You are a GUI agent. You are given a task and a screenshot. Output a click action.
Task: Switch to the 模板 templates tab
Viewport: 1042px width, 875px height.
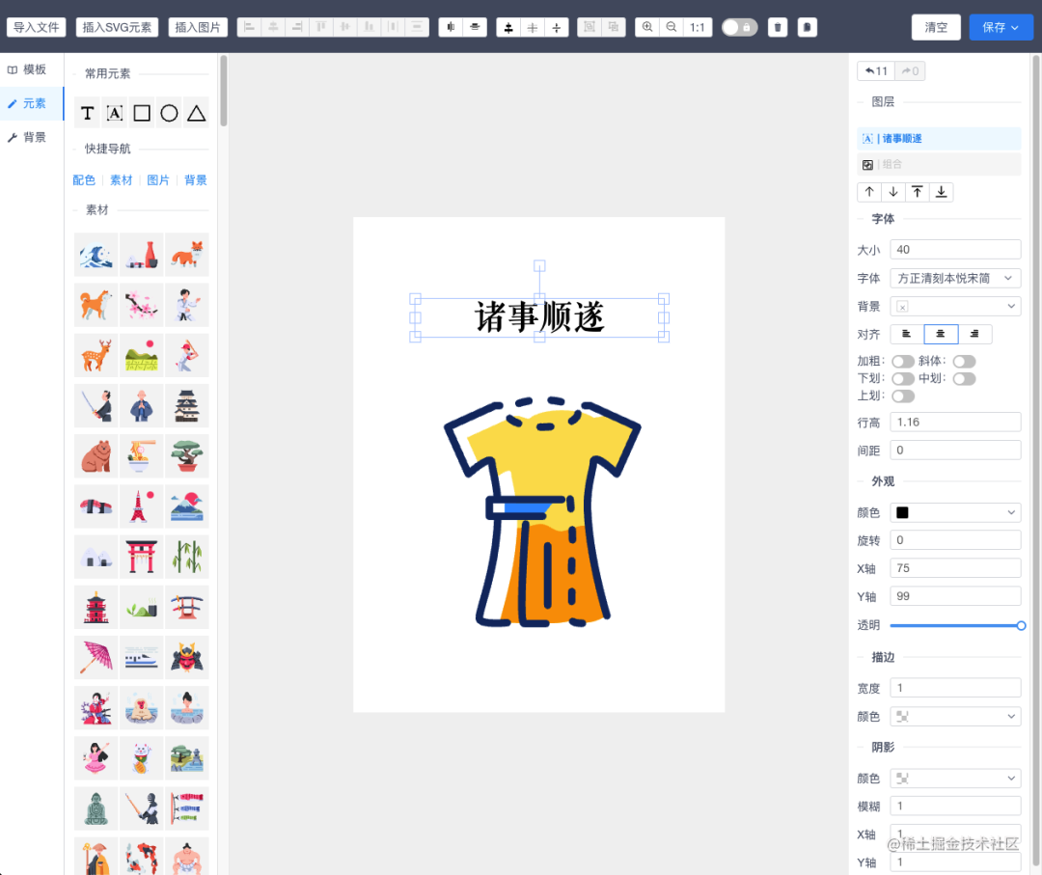29,68
